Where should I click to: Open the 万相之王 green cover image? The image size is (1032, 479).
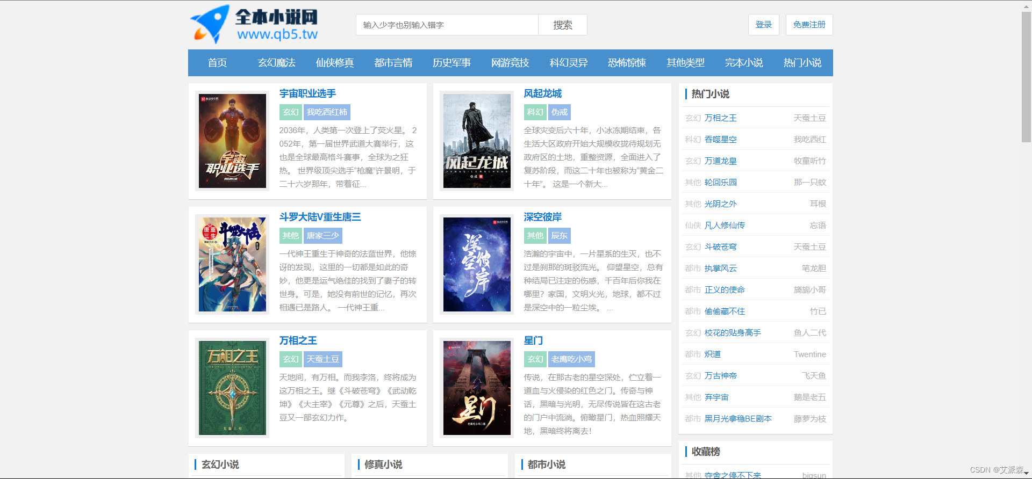coord(232,388)
